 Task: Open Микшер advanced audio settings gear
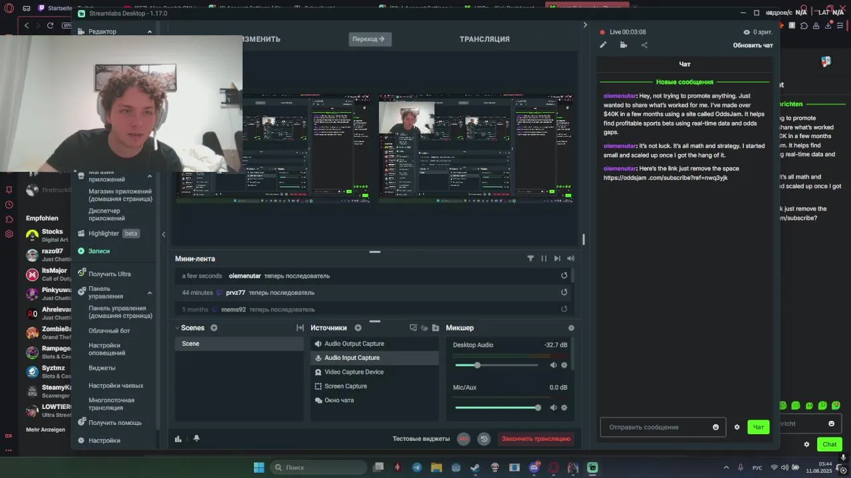pyautogui.click(x=571, y=328)
